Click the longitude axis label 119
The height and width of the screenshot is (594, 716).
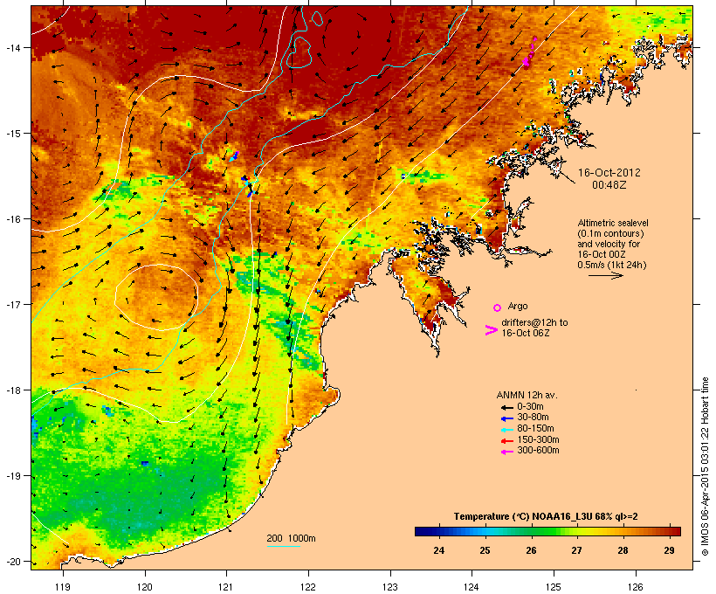point(63,587)
